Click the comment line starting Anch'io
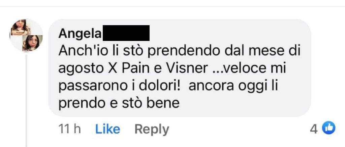 (x=179, y=51)
